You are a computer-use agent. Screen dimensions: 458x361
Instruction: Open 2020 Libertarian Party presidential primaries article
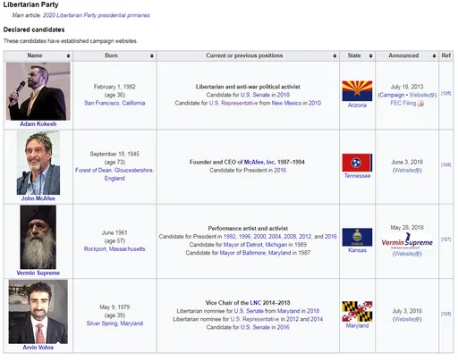click(96, 15)
